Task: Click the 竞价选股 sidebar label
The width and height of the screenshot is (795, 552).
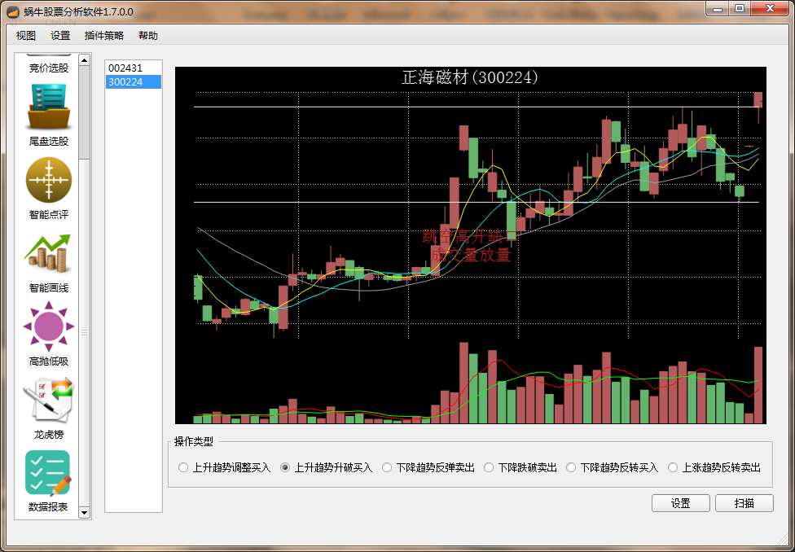Action: pyautogui.click(x=49, y=68)
